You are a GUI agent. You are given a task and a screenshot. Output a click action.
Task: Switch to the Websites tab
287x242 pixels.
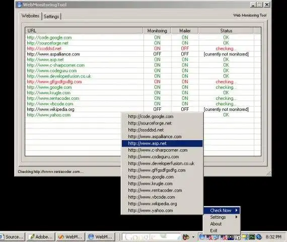tap(30, 16)
